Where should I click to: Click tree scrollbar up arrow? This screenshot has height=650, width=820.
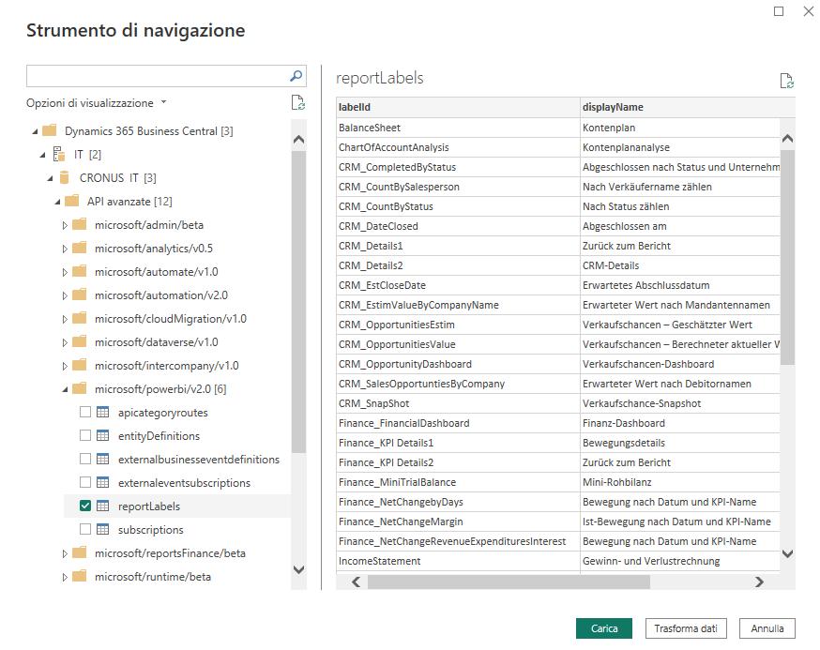(298, 139)
